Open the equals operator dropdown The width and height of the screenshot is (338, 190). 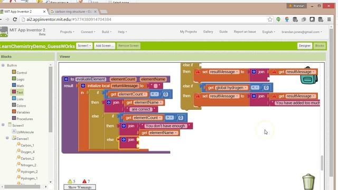(x=154, y=94)
